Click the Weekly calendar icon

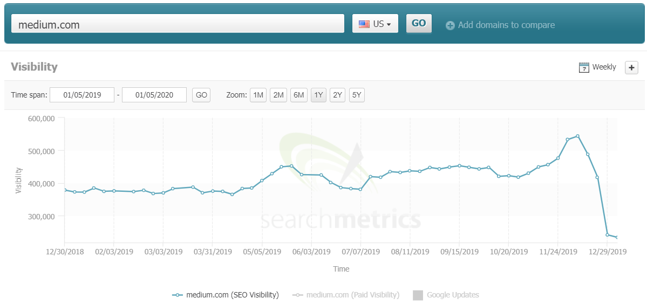pyautogui.click(x=583, y=67)
